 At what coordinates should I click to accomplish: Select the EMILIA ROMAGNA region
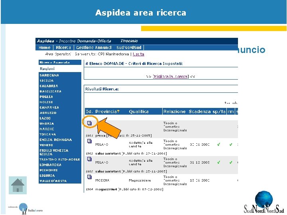point(56,140)
